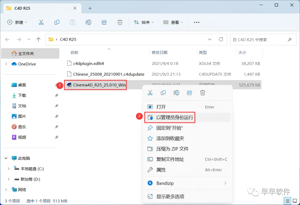
Task: Choose 以管理员身份运行 in context menu
Action: point(187,117)
